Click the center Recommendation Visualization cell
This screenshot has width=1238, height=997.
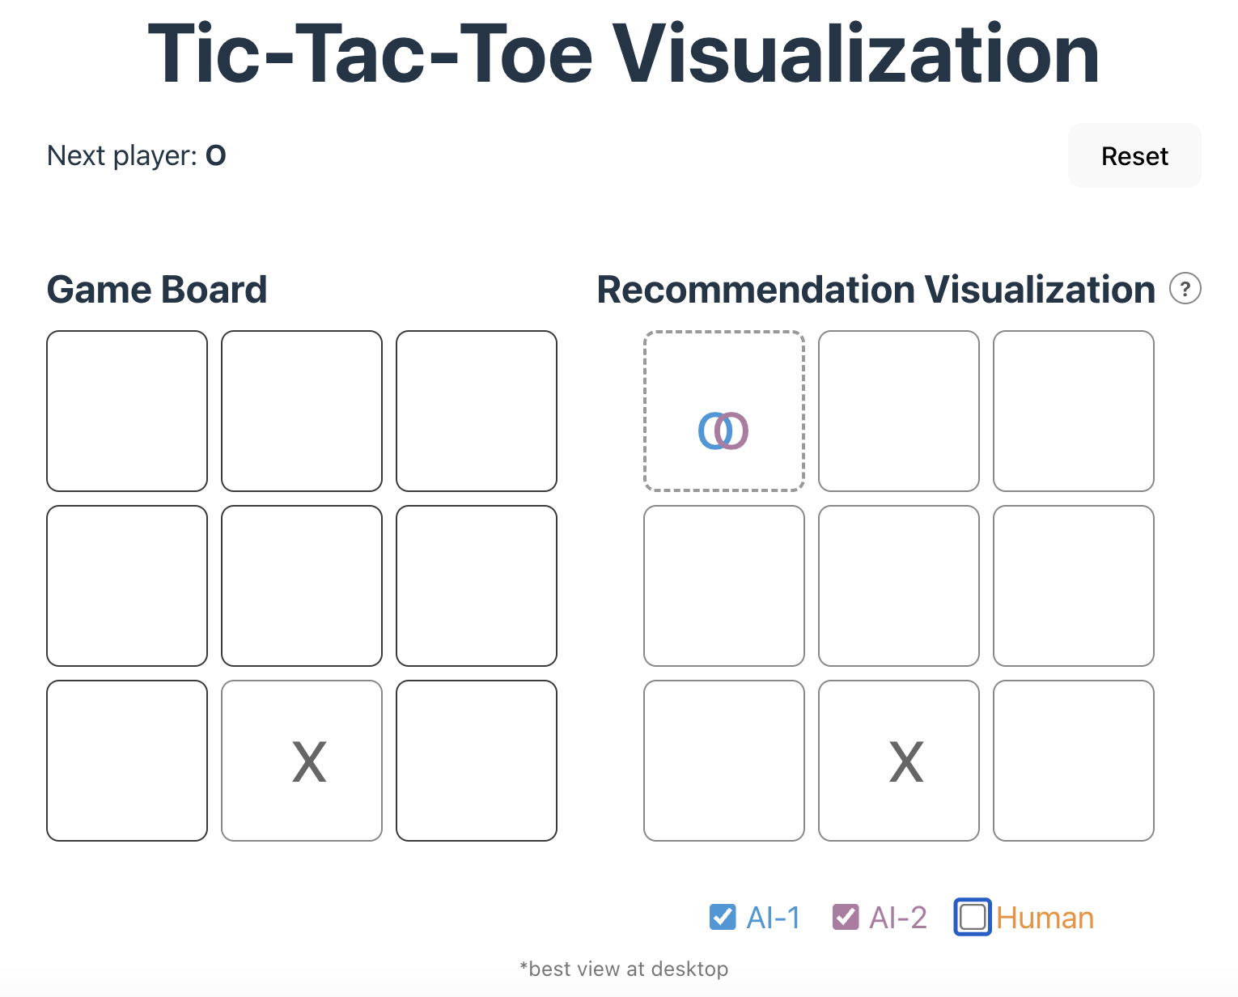click(899, 586)
